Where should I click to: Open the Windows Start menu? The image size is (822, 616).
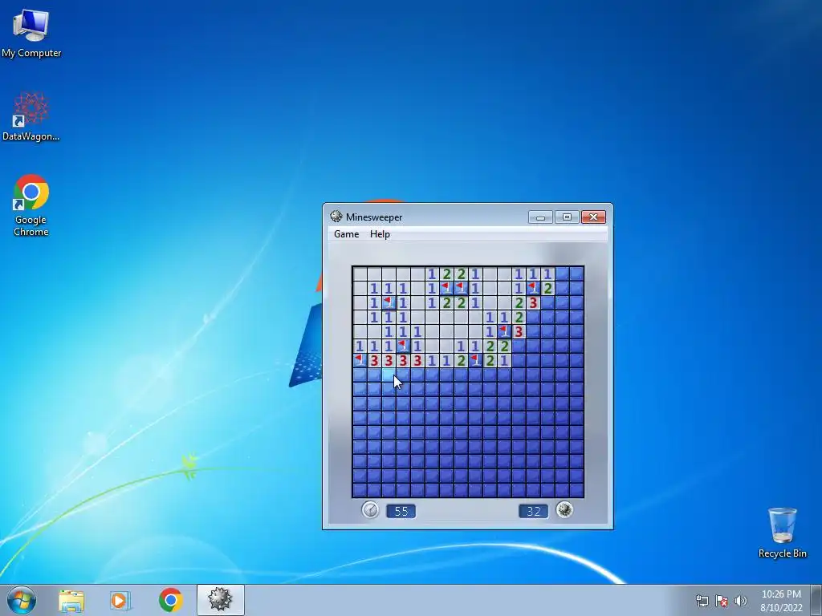tap(22, 600)
